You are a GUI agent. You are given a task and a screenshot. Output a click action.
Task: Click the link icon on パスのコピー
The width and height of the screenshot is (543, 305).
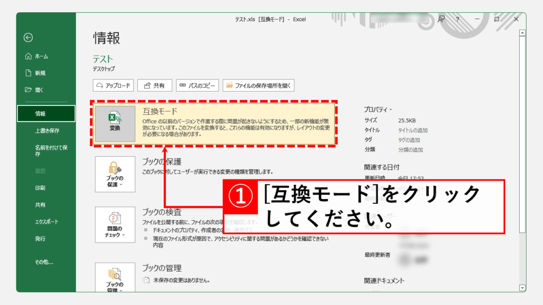[182, 85]
